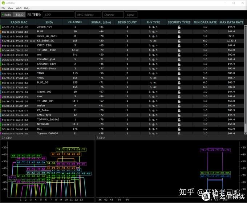Click the 2.4 GHz panel title
The width and height of the screenshot is (247, 203).
click(x=7, y=138)
